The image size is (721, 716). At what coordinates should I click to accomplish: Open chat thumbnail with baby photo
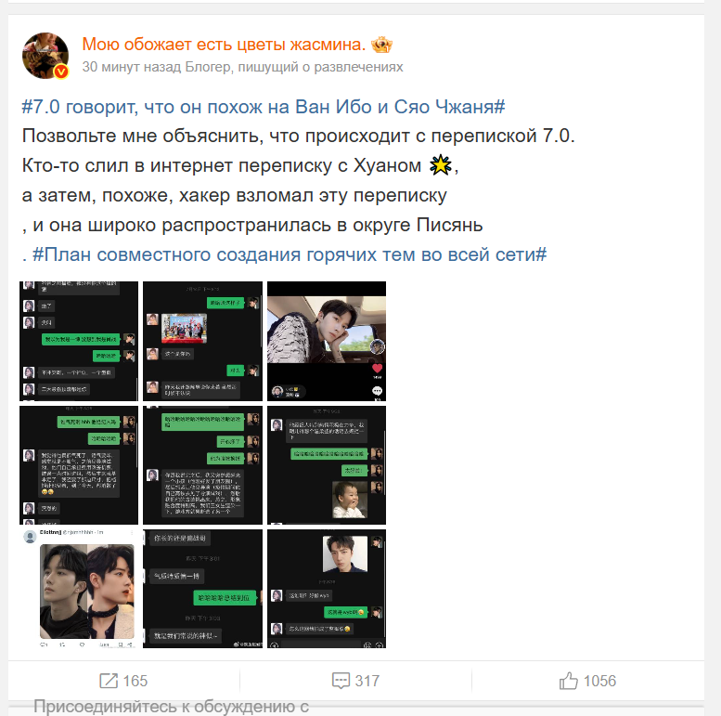(x=327, y=464)
